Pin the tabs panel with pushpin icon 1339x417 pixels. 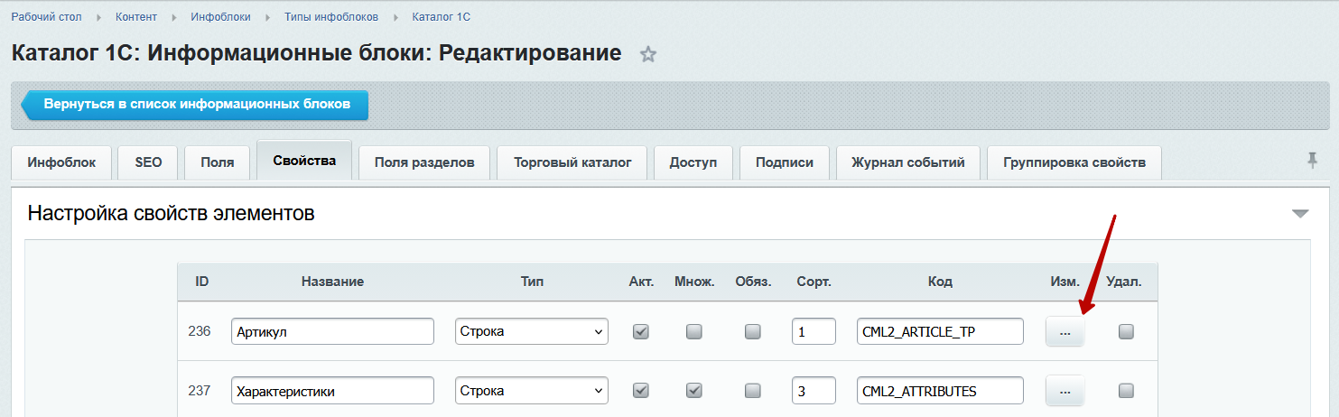1312,161
